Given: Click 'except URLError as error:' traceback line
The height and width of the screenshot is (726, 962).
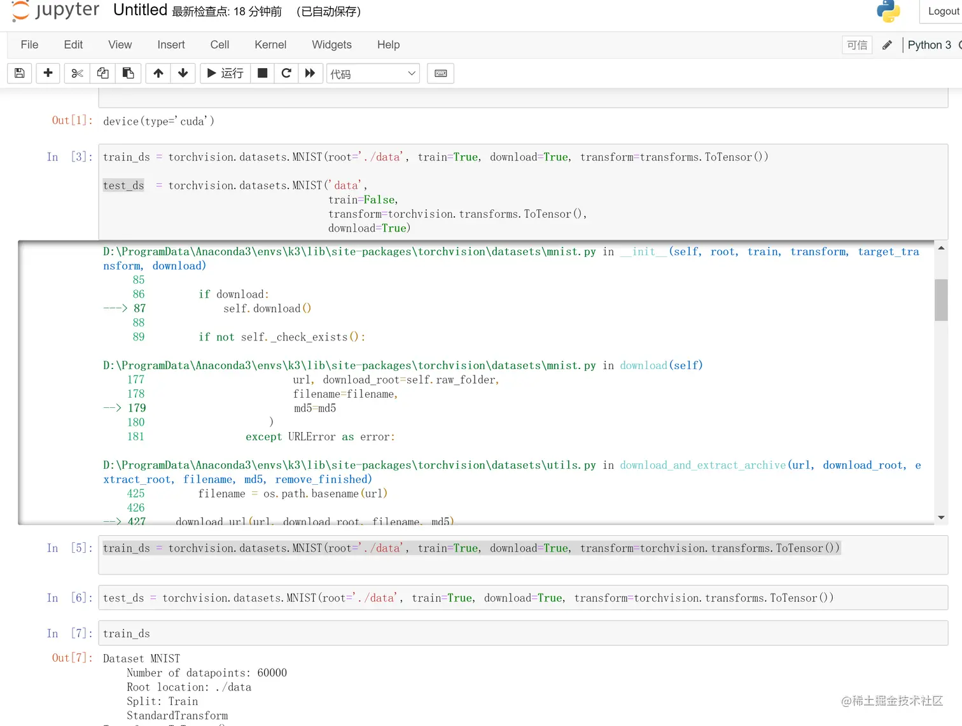Looking at the screenshot, I should click(320, 437).
